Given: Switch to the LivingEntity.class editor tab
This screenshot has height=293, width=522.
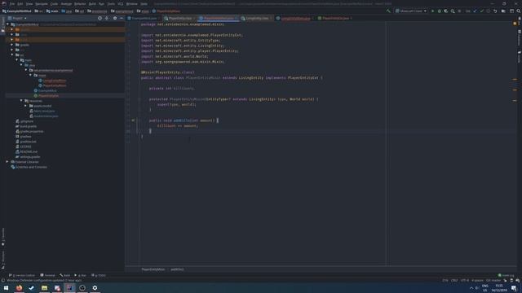Looking at the screenshot, I should (x=257, y=18).
